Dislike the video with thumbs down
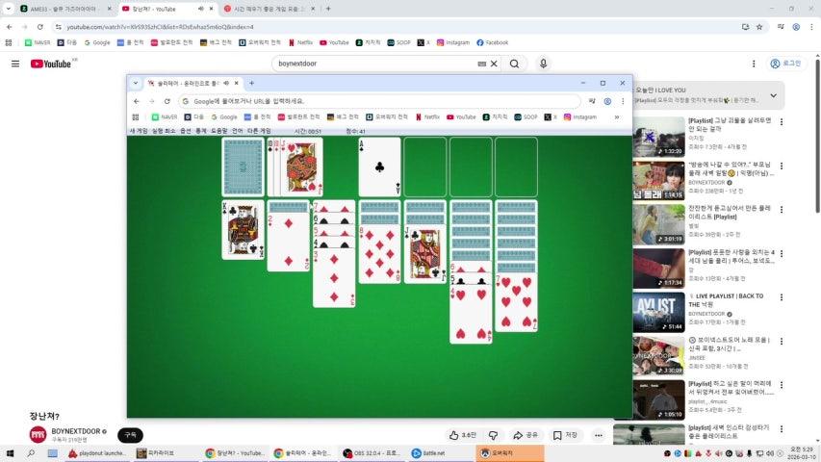821x462 pixels. pyautogui.click(x=493, y=435)
